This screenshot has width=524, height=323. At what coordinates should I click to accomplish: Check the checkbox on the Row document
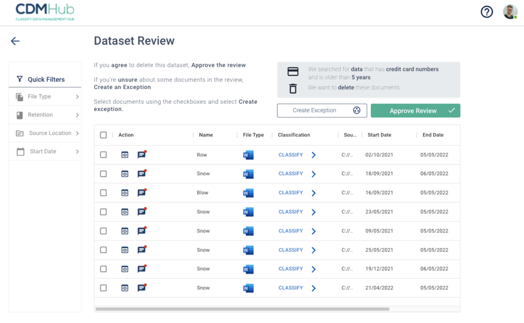tap(103, 154)
